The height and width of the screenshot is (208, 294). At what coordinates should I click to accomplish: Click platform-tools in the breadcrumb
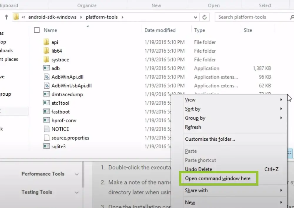click(102, 17)
